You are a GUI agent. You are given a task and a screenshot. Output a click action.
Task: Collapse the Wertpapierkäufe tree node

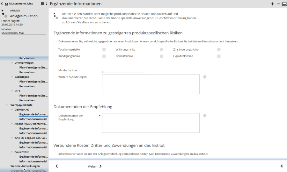pyautogui.click(x=7, y=105)
